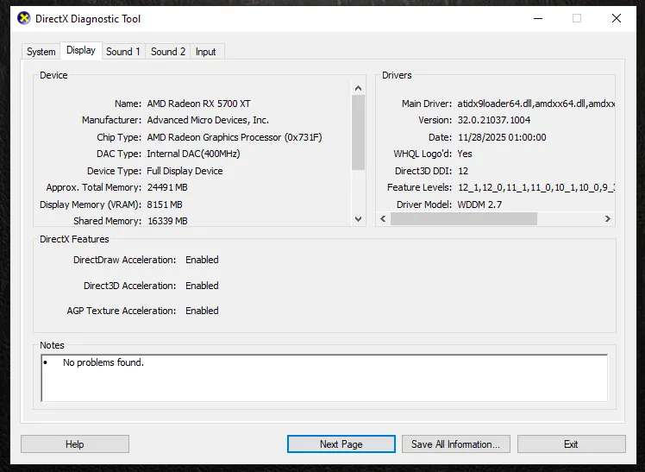Click Drivers panel scroll left arrow
Image resolution: width=645 pixels, height=472 pixels.
tap(383, 219)
